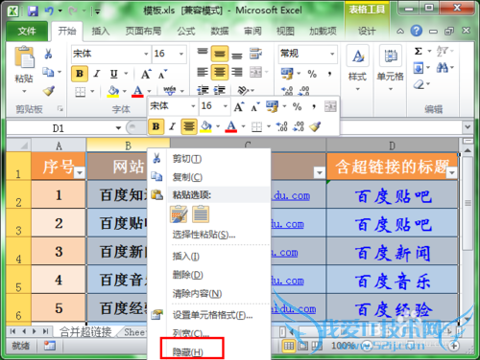
Task: Toggle Bold on the mini toolbar
Action: coord(156,126)
